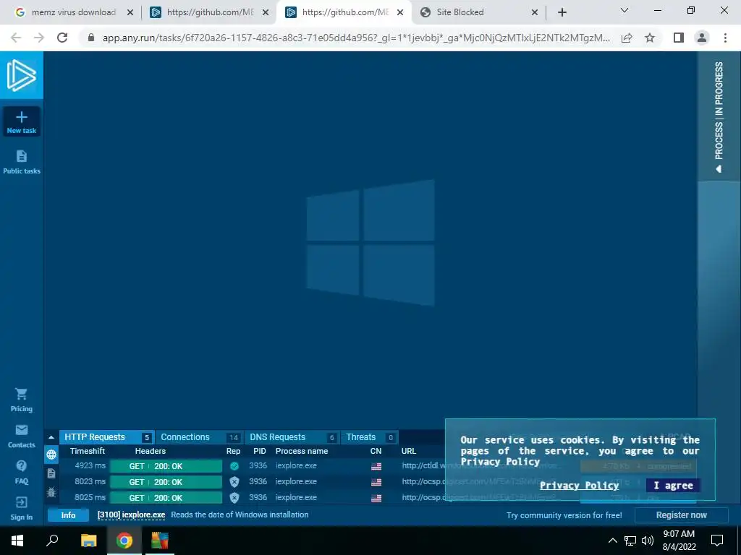Click 'Try community version for free!' text
The image size is (741, 555).
pos(564,515)
